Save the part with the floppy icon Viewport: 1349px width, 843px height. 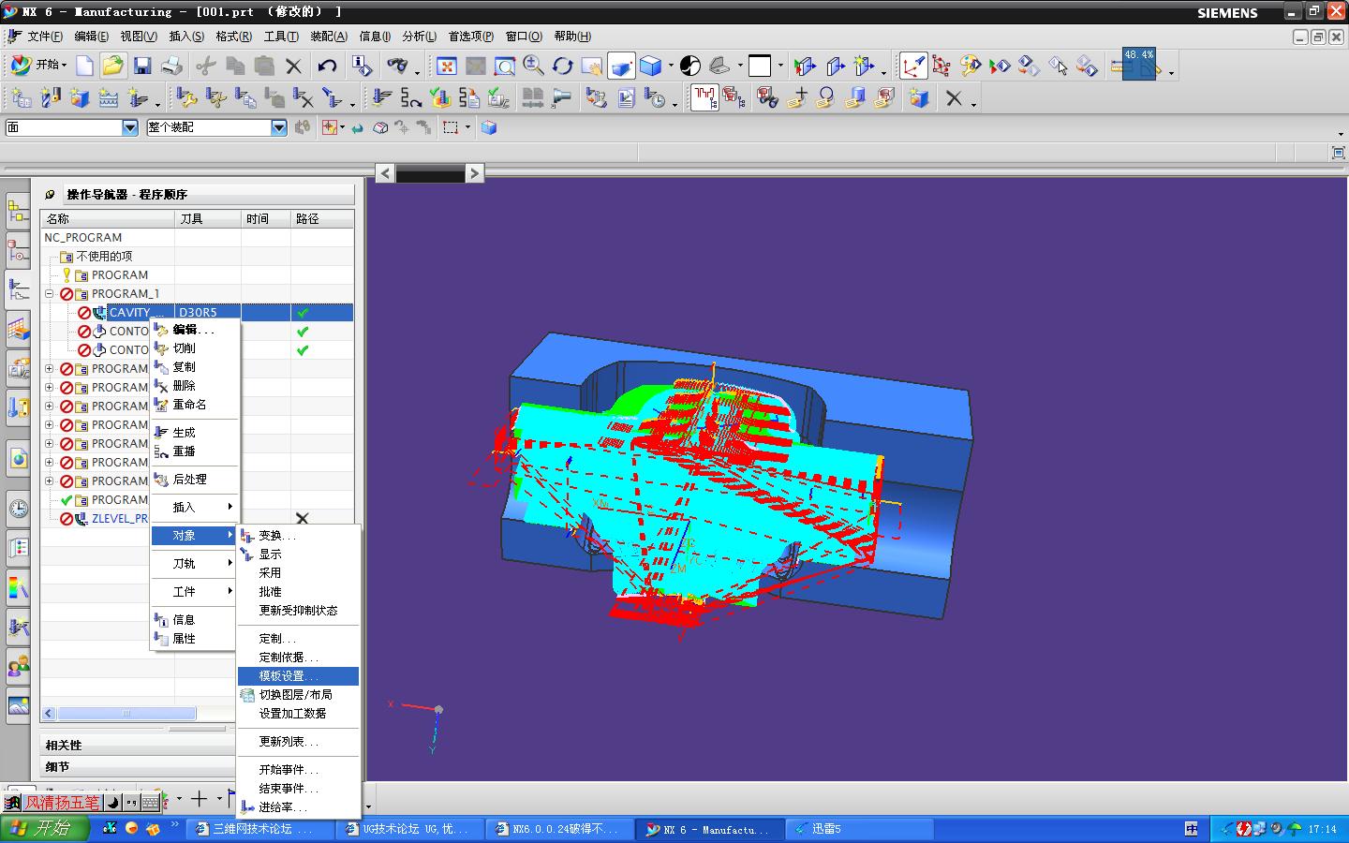coord(142,66)
